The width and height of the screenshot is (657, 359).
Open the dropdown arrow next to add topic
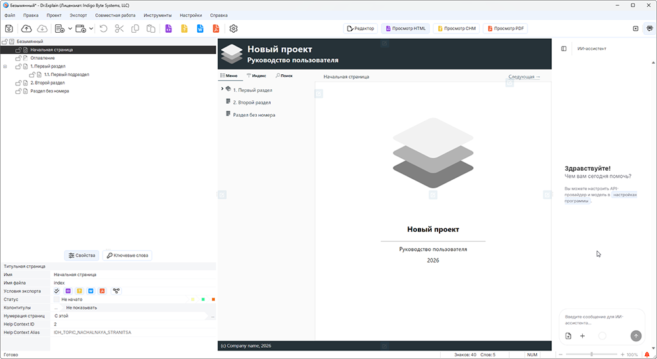(x=70, y=28)
